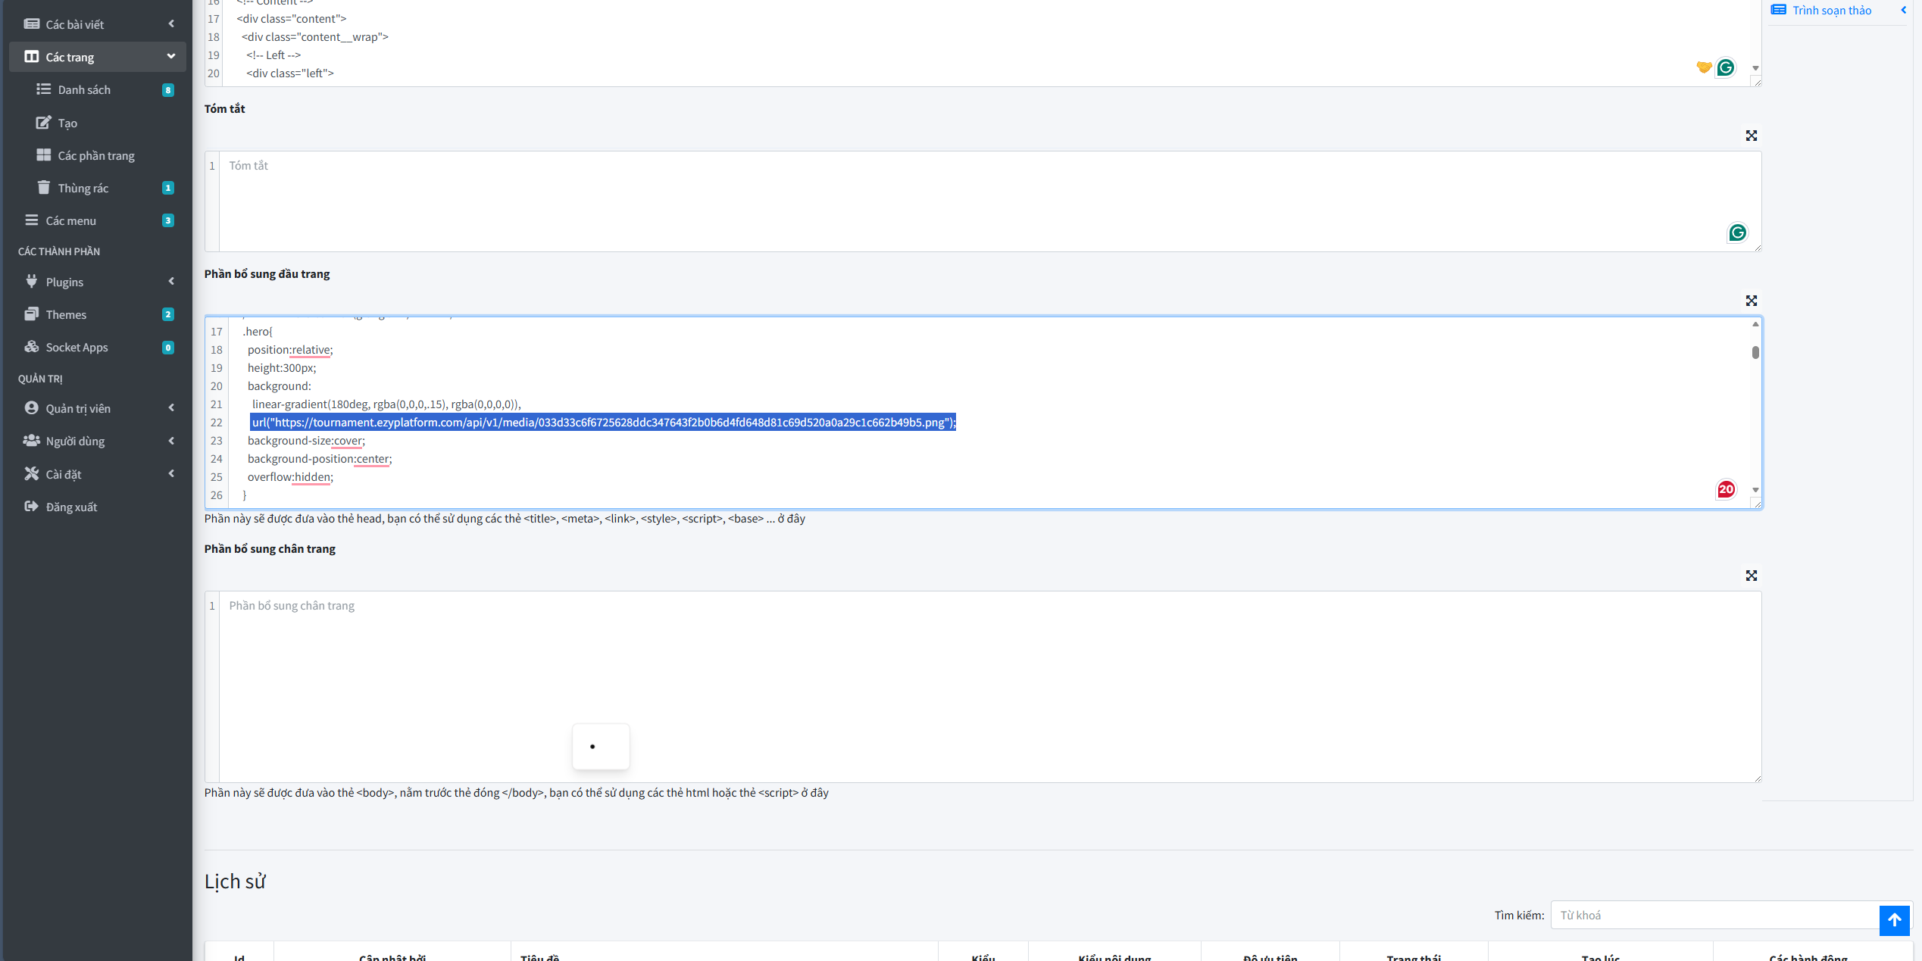Click handshake emoji icon in content editor

[1704, 67]
